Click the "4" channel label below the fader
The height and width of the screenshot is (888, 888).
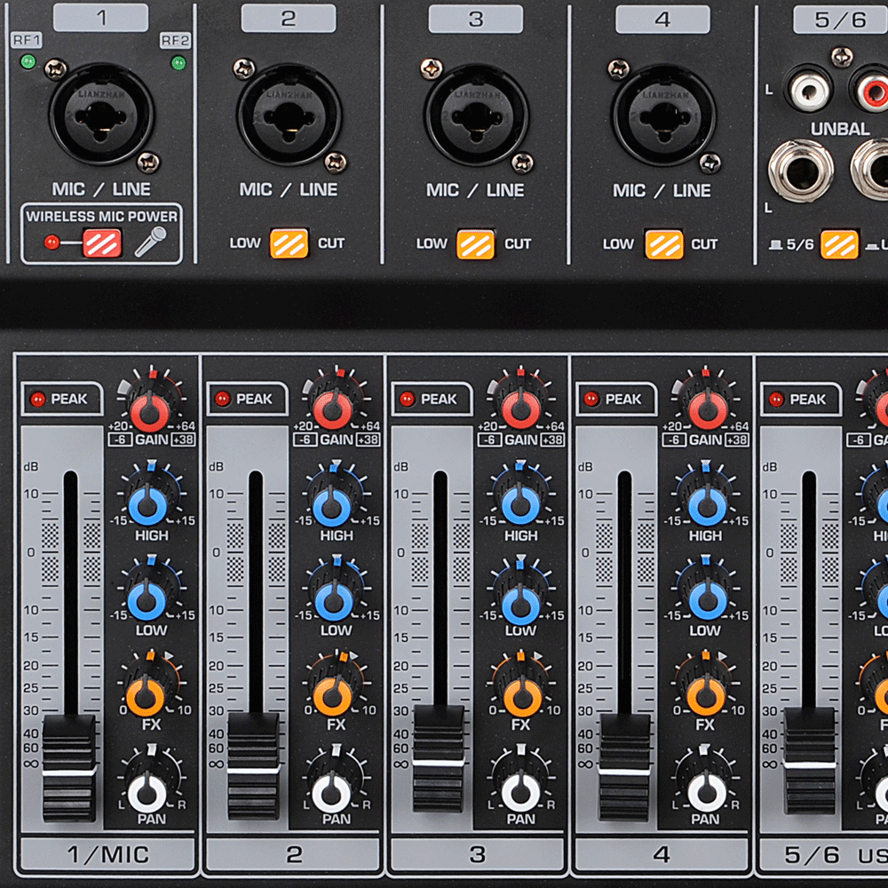click(x=662, y=854)
